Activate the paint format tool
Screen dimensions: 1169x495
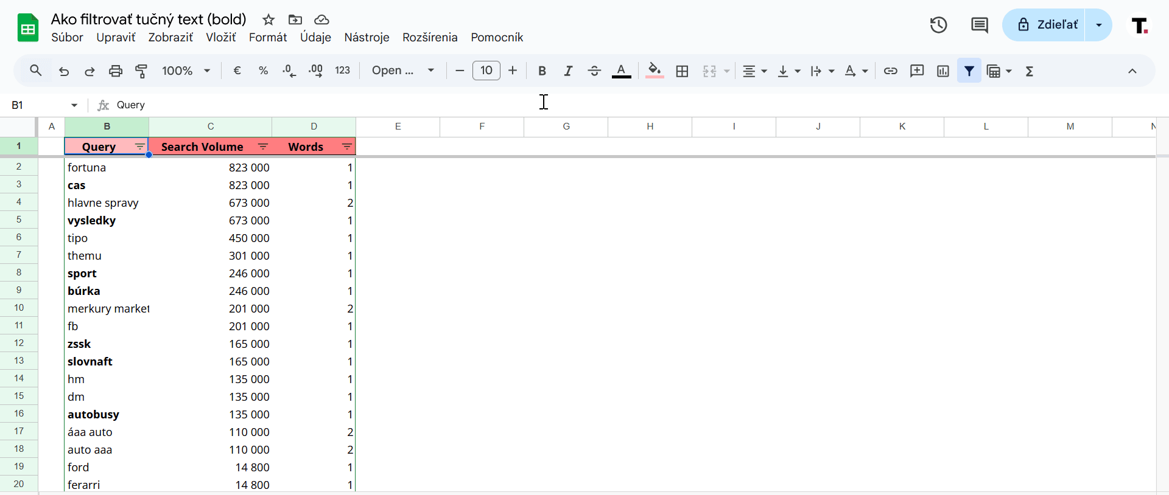pos(141,71)
